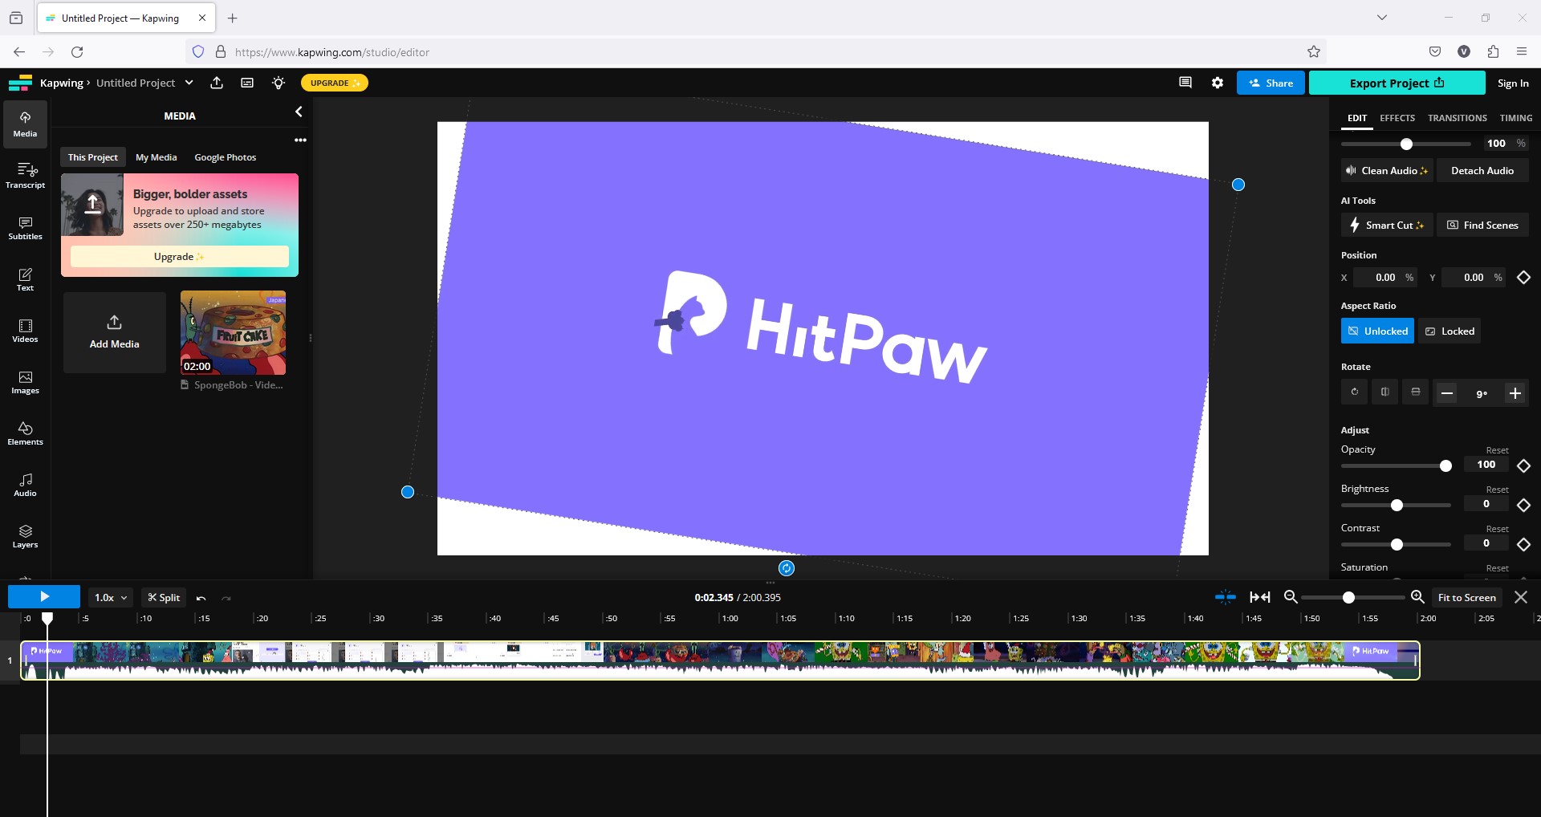Decrease rotation with minus button

point(1447,393)
